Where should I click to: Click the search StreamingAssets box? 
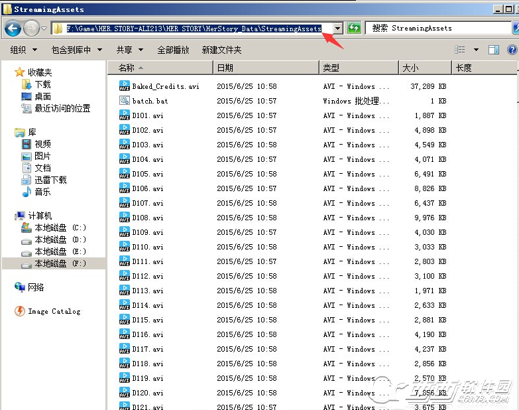tap(438, 28)
